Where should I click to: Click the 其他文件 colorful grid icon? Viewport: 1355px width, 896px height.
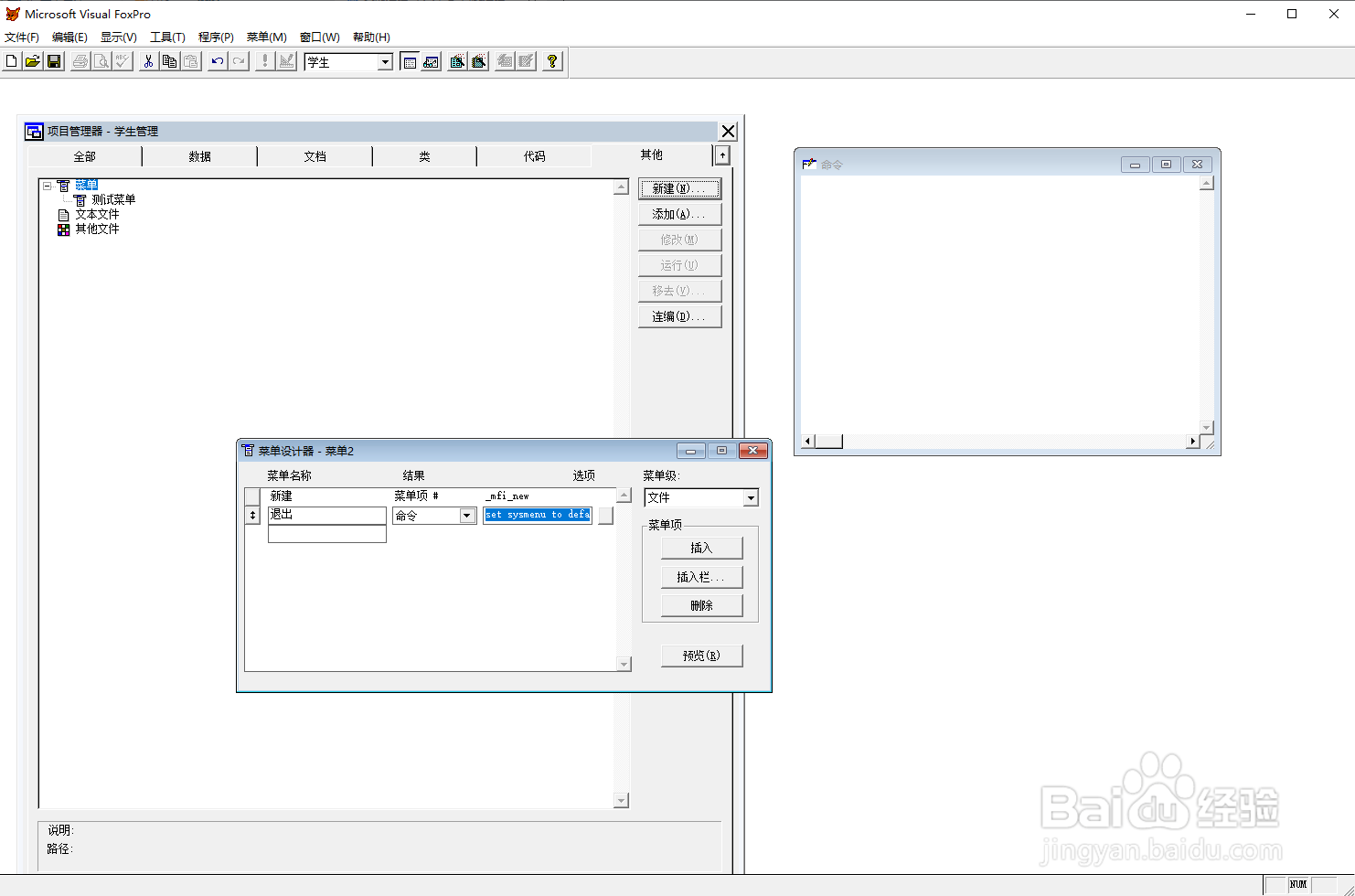click(64, 229)
